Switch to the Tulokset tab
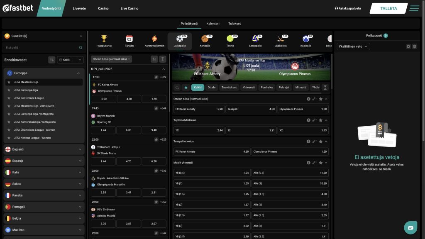The width and height of the screenshot is (425, 239). tap(234, 24)
